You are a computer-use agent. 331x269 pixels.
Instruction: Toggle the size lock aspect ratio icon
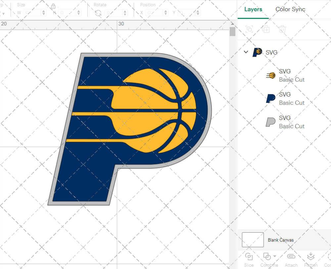pyautogui.click(x=53, y=6)
